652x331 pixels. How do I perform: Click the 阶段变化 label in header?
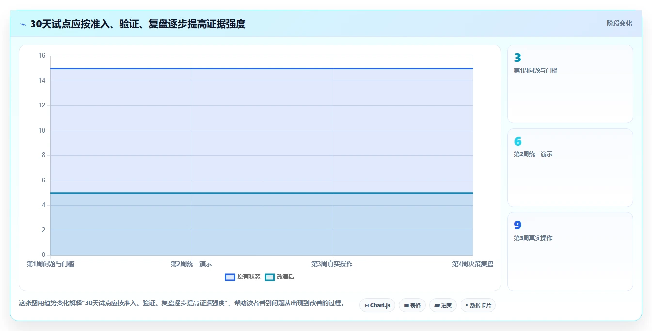619,23
